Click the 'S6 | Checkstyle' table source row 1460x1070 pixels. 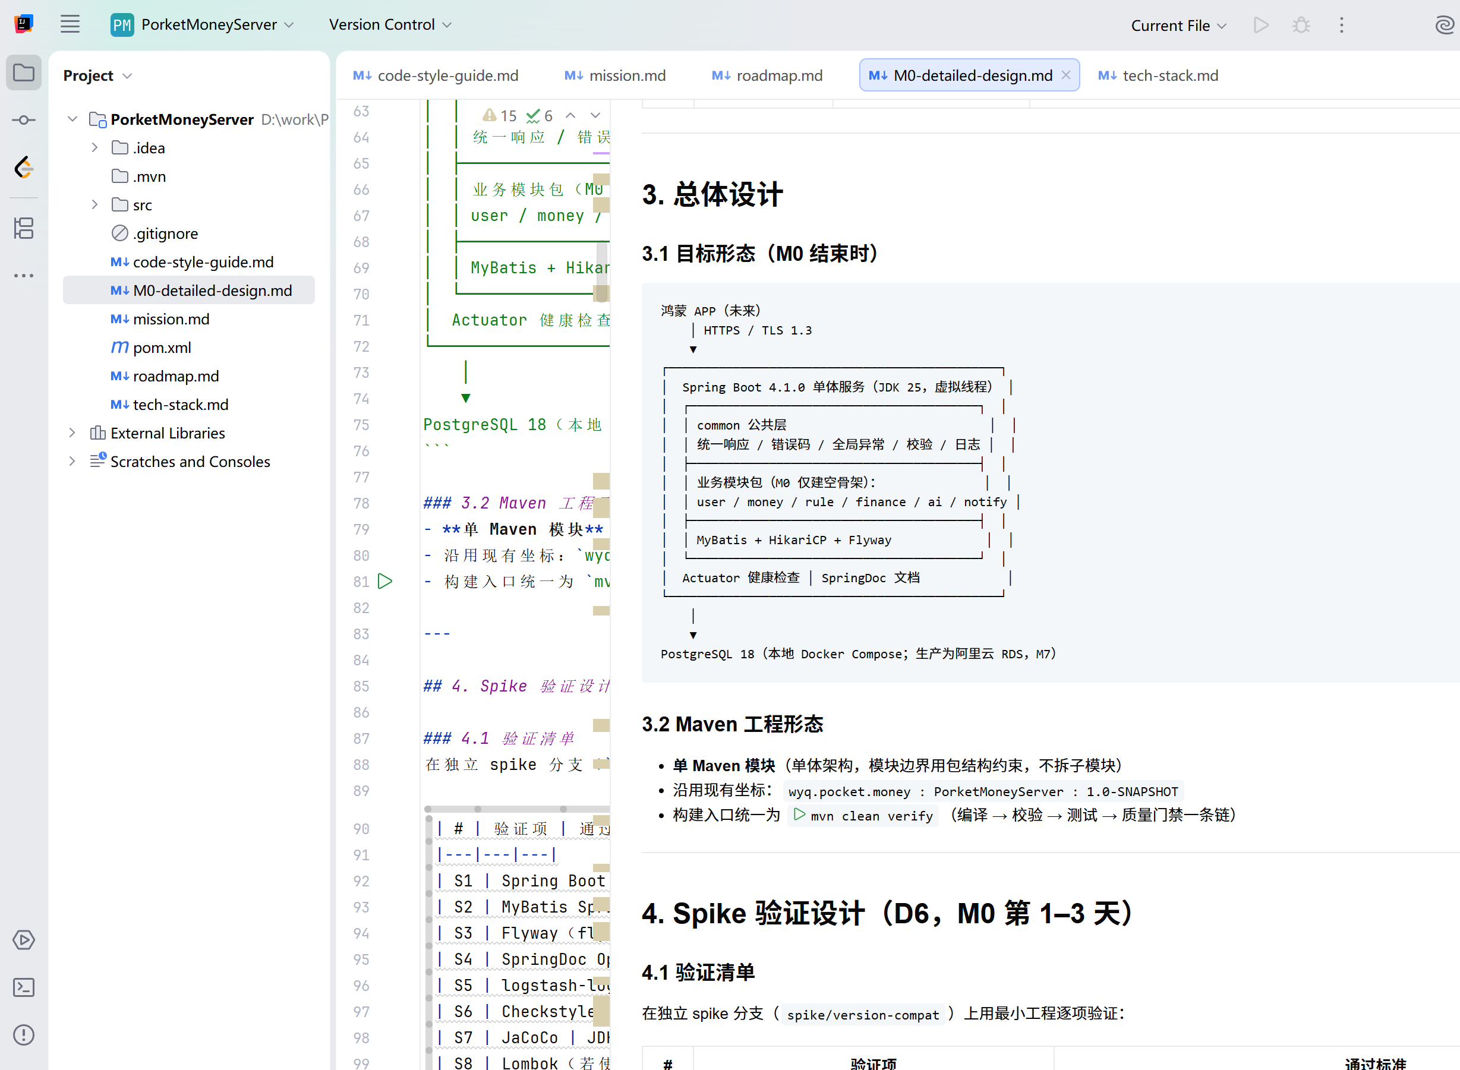524,1011
